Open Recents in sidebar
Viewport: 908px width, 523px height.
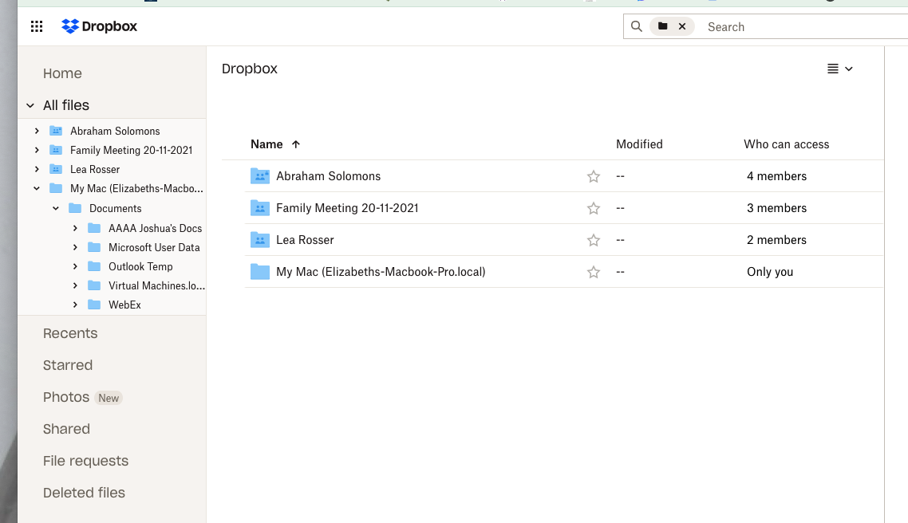pos(70,333)
